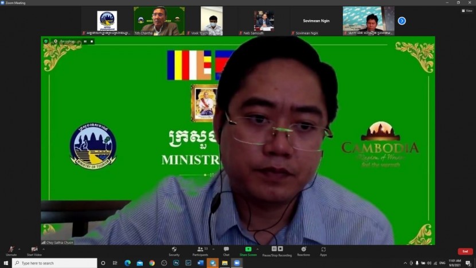Click the red End meeting button

465,251
